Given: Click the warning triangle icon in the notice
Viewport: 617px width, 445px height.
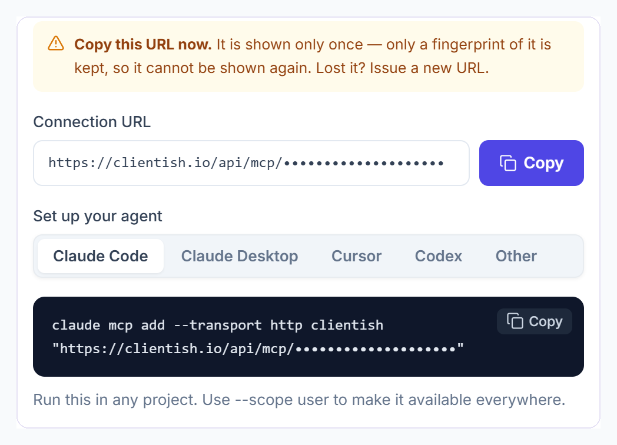Looking at the screenshot, I should pos(56,44).
